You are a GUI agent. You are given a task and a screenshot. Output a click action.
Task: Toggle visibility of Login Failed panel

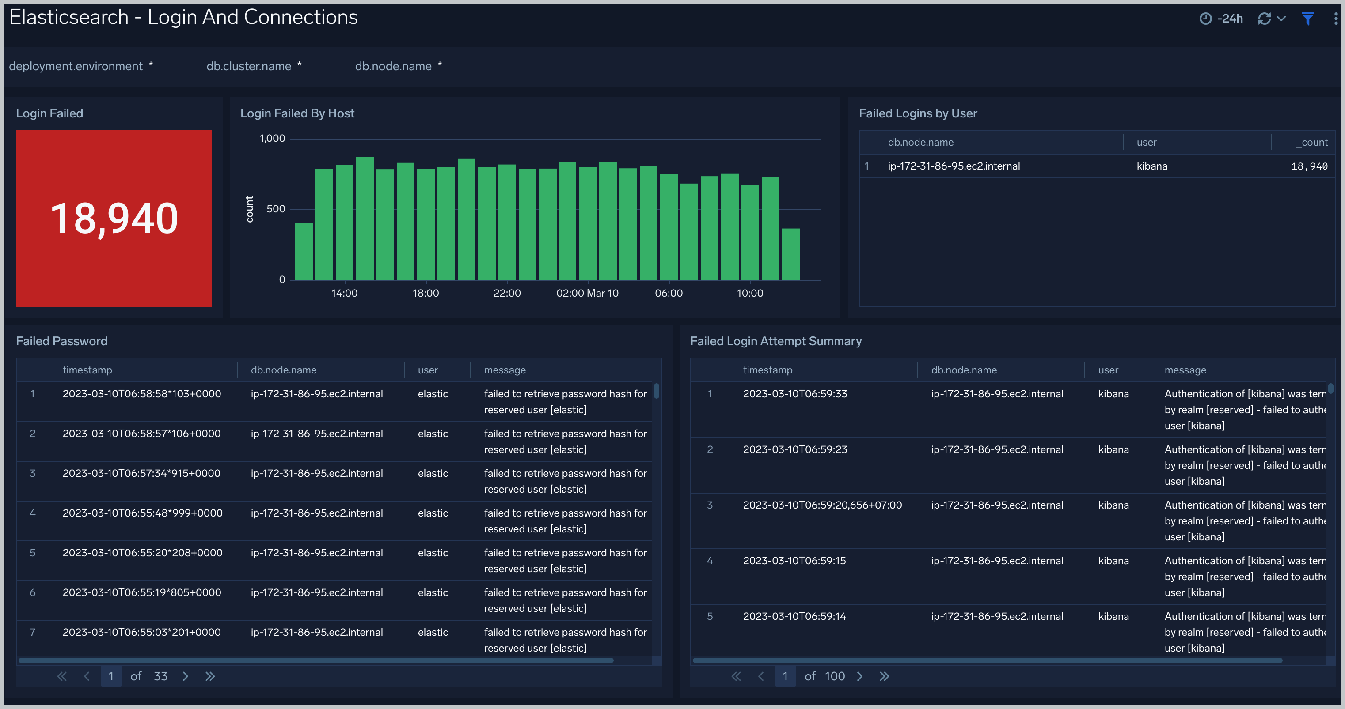pyautogui.click(x=50, y=114)
